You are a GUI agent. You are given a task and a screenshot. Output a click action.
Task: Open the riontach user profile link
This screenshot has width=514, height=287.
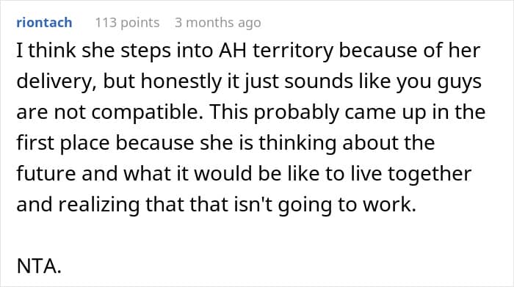pos(44,23)
